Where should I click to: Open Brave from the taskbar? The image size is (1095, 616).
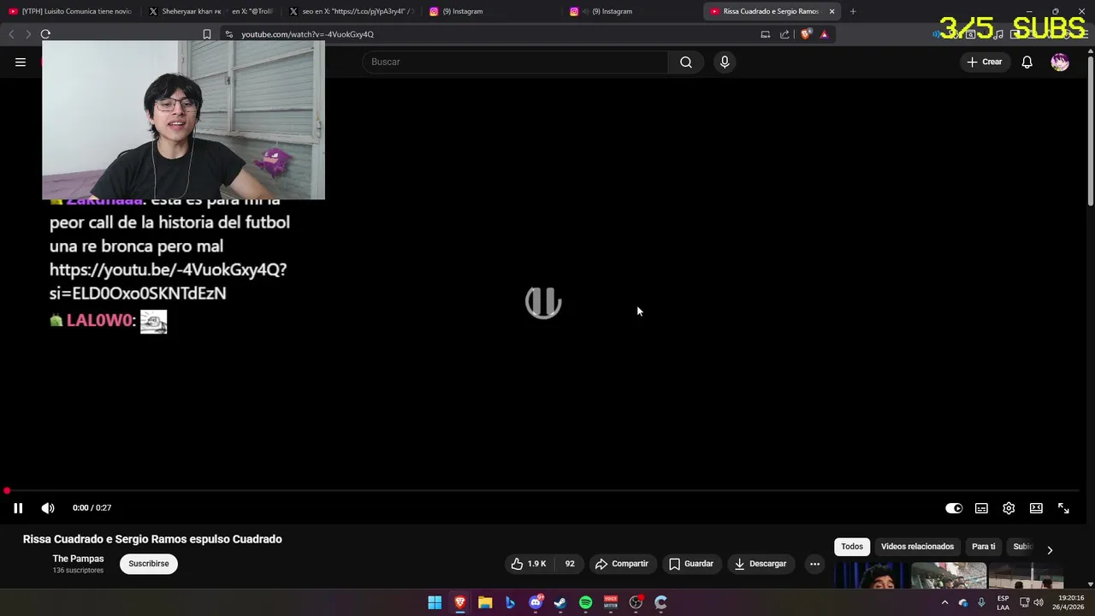pyautogui.click(x=460, y=602)
